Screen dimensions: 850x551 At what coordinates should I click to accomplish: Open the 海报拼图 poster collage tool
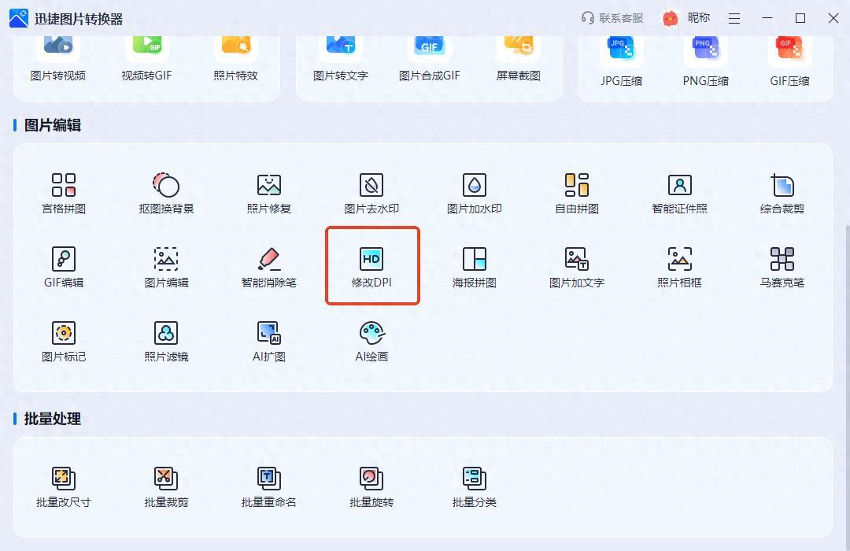tap(475, 268)
